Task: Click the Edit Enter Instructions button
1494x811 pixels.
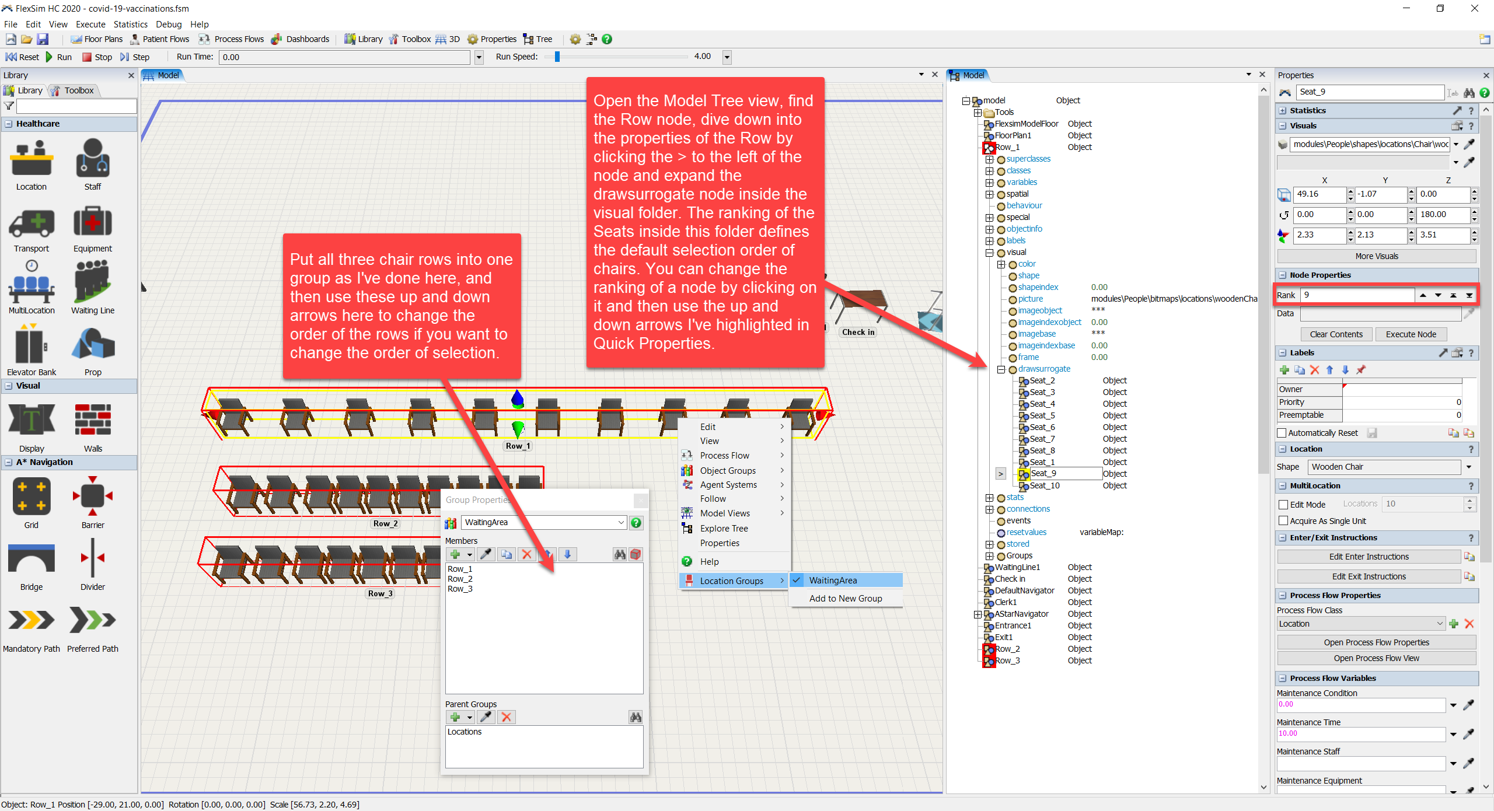Action: (1369, 557)
